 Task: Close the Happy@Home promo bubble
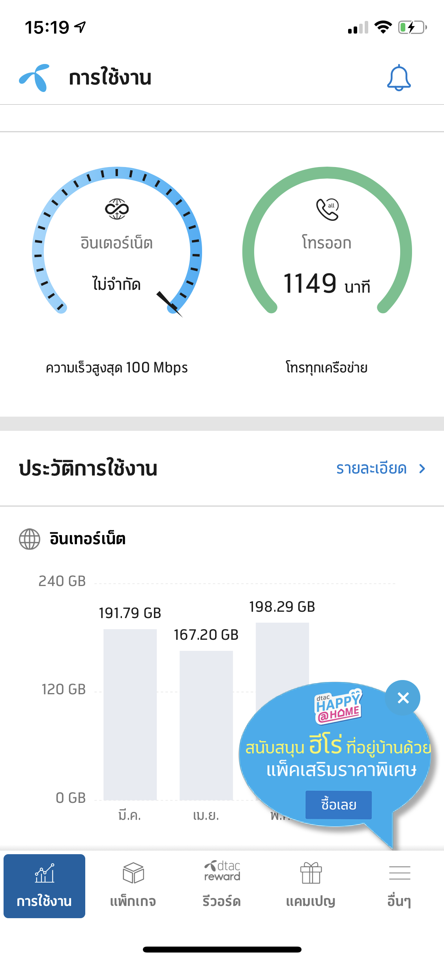pos(403,698)
